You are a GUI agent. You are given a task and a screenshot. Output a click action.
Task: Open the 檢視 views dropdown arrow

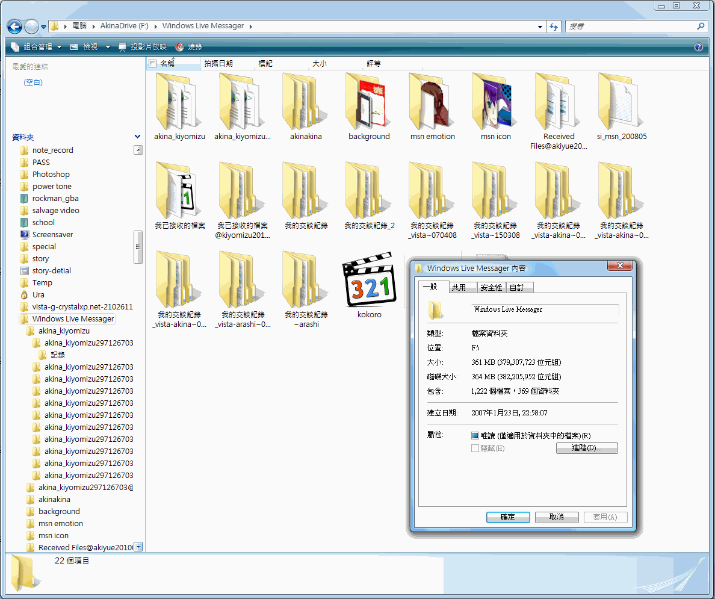[108, 46]
